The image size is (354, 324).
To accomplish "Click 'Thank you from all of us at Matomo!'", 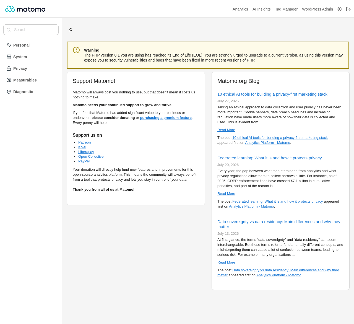I will coord(103,190).
